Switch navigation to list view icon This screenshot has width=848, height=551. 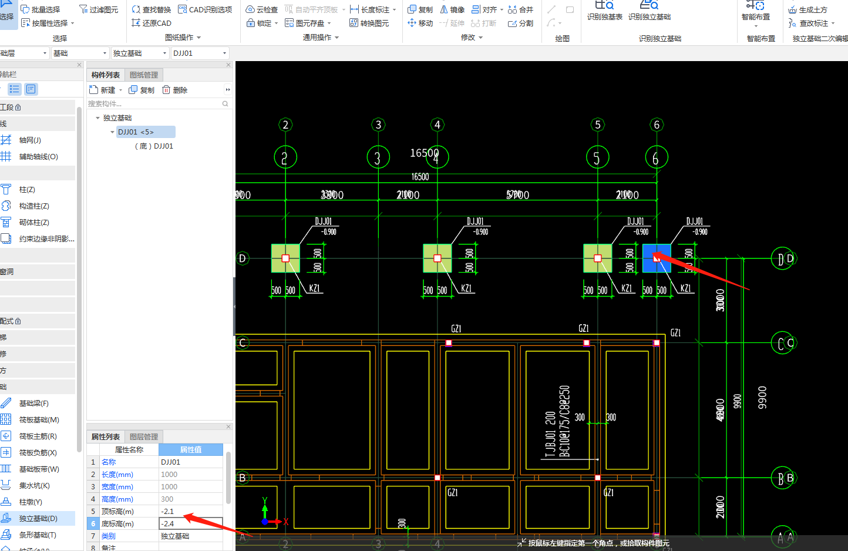(x=15, y=89)
